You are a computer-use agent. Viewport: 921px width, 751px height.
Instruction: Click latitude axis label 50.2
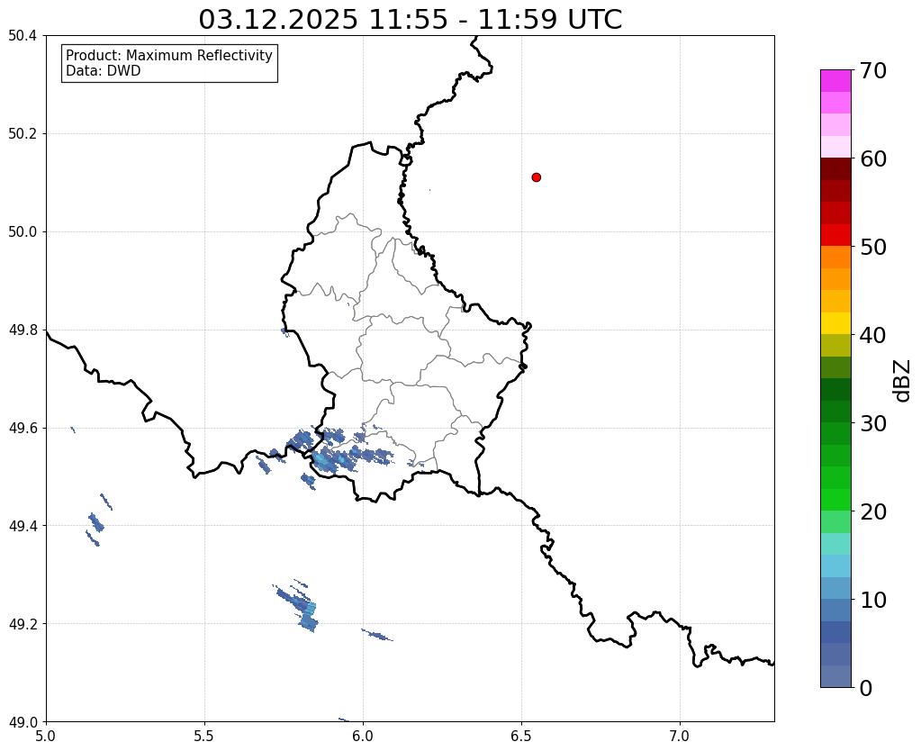pos(23,134)
